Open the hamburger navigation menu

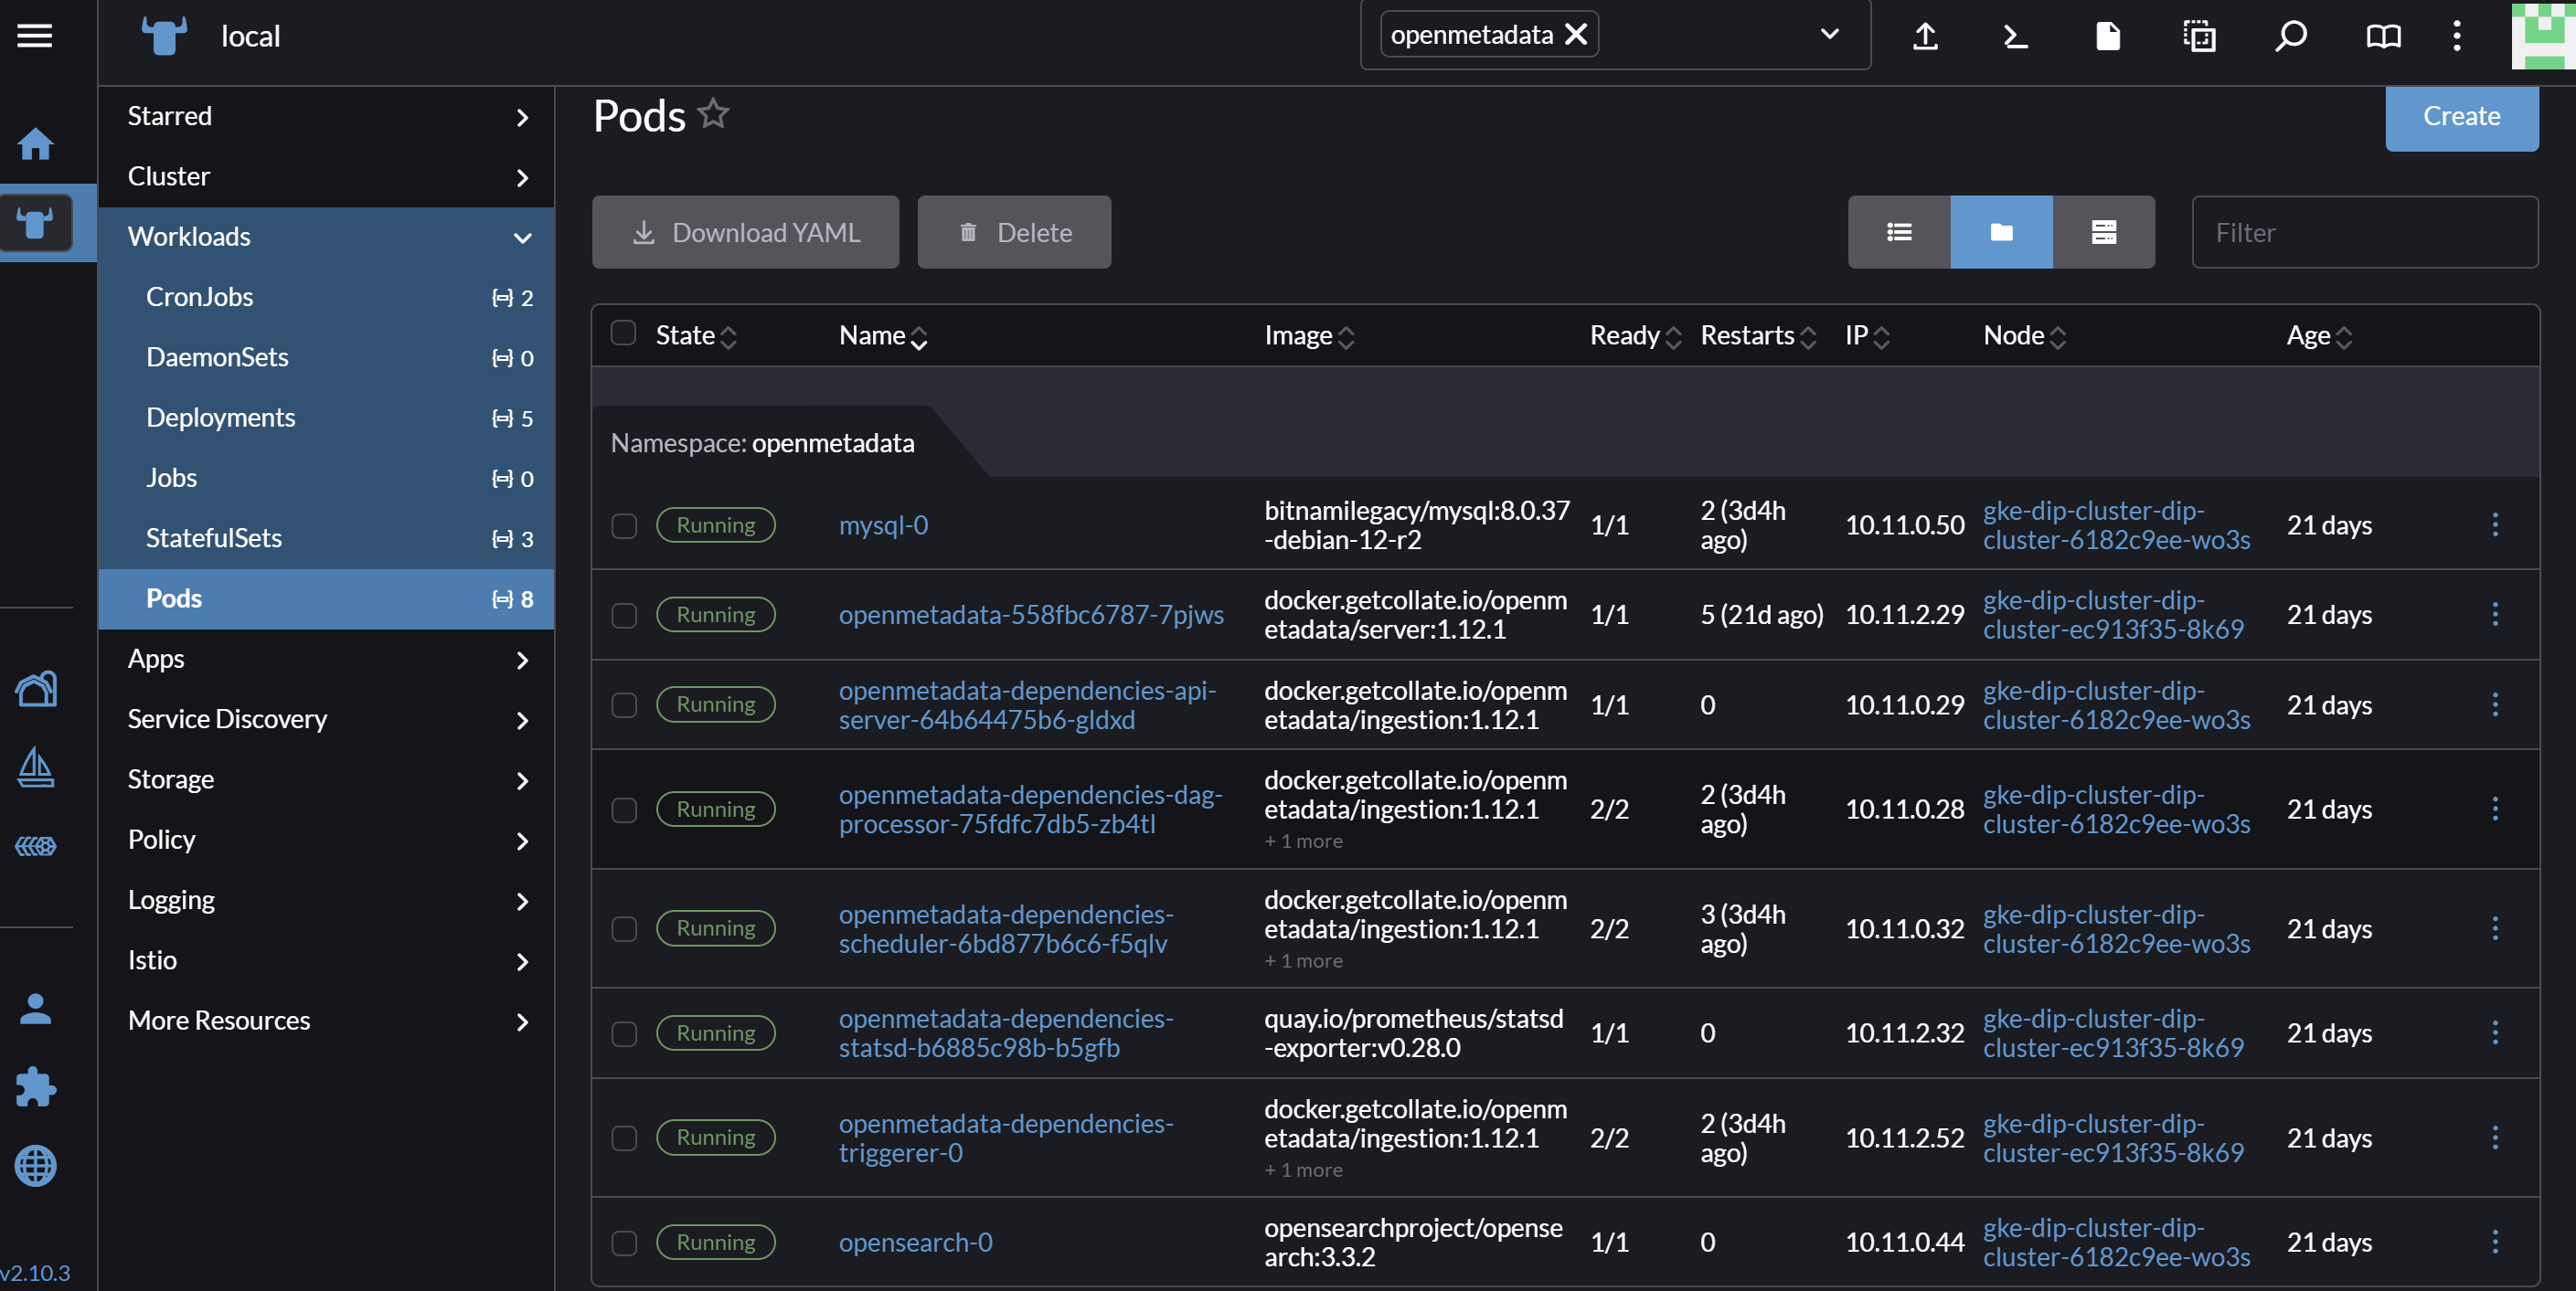click(35, 36)
